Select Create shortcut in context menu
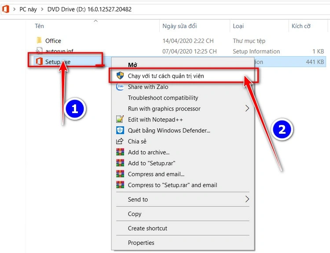The width and height of the screenshot is (330, 253). click(x=147, y=228)
